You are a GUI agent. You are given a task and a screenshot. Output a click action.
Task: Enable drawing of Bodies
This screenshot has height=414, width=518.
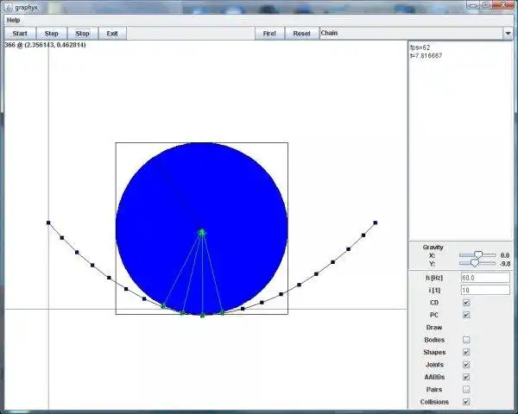(466, 340)
